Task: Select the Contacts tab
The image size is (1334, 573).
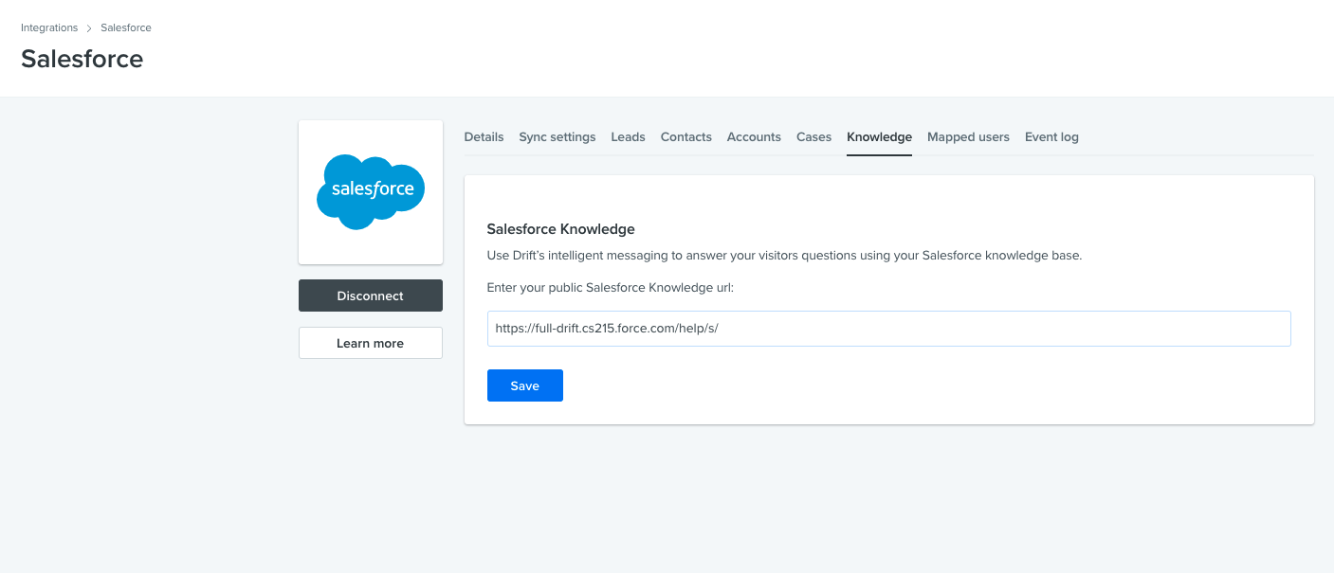Action: 686,137
